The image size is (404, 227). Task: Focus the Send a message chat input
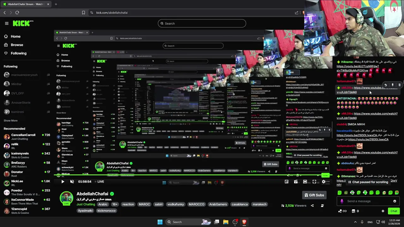(368, 201)
